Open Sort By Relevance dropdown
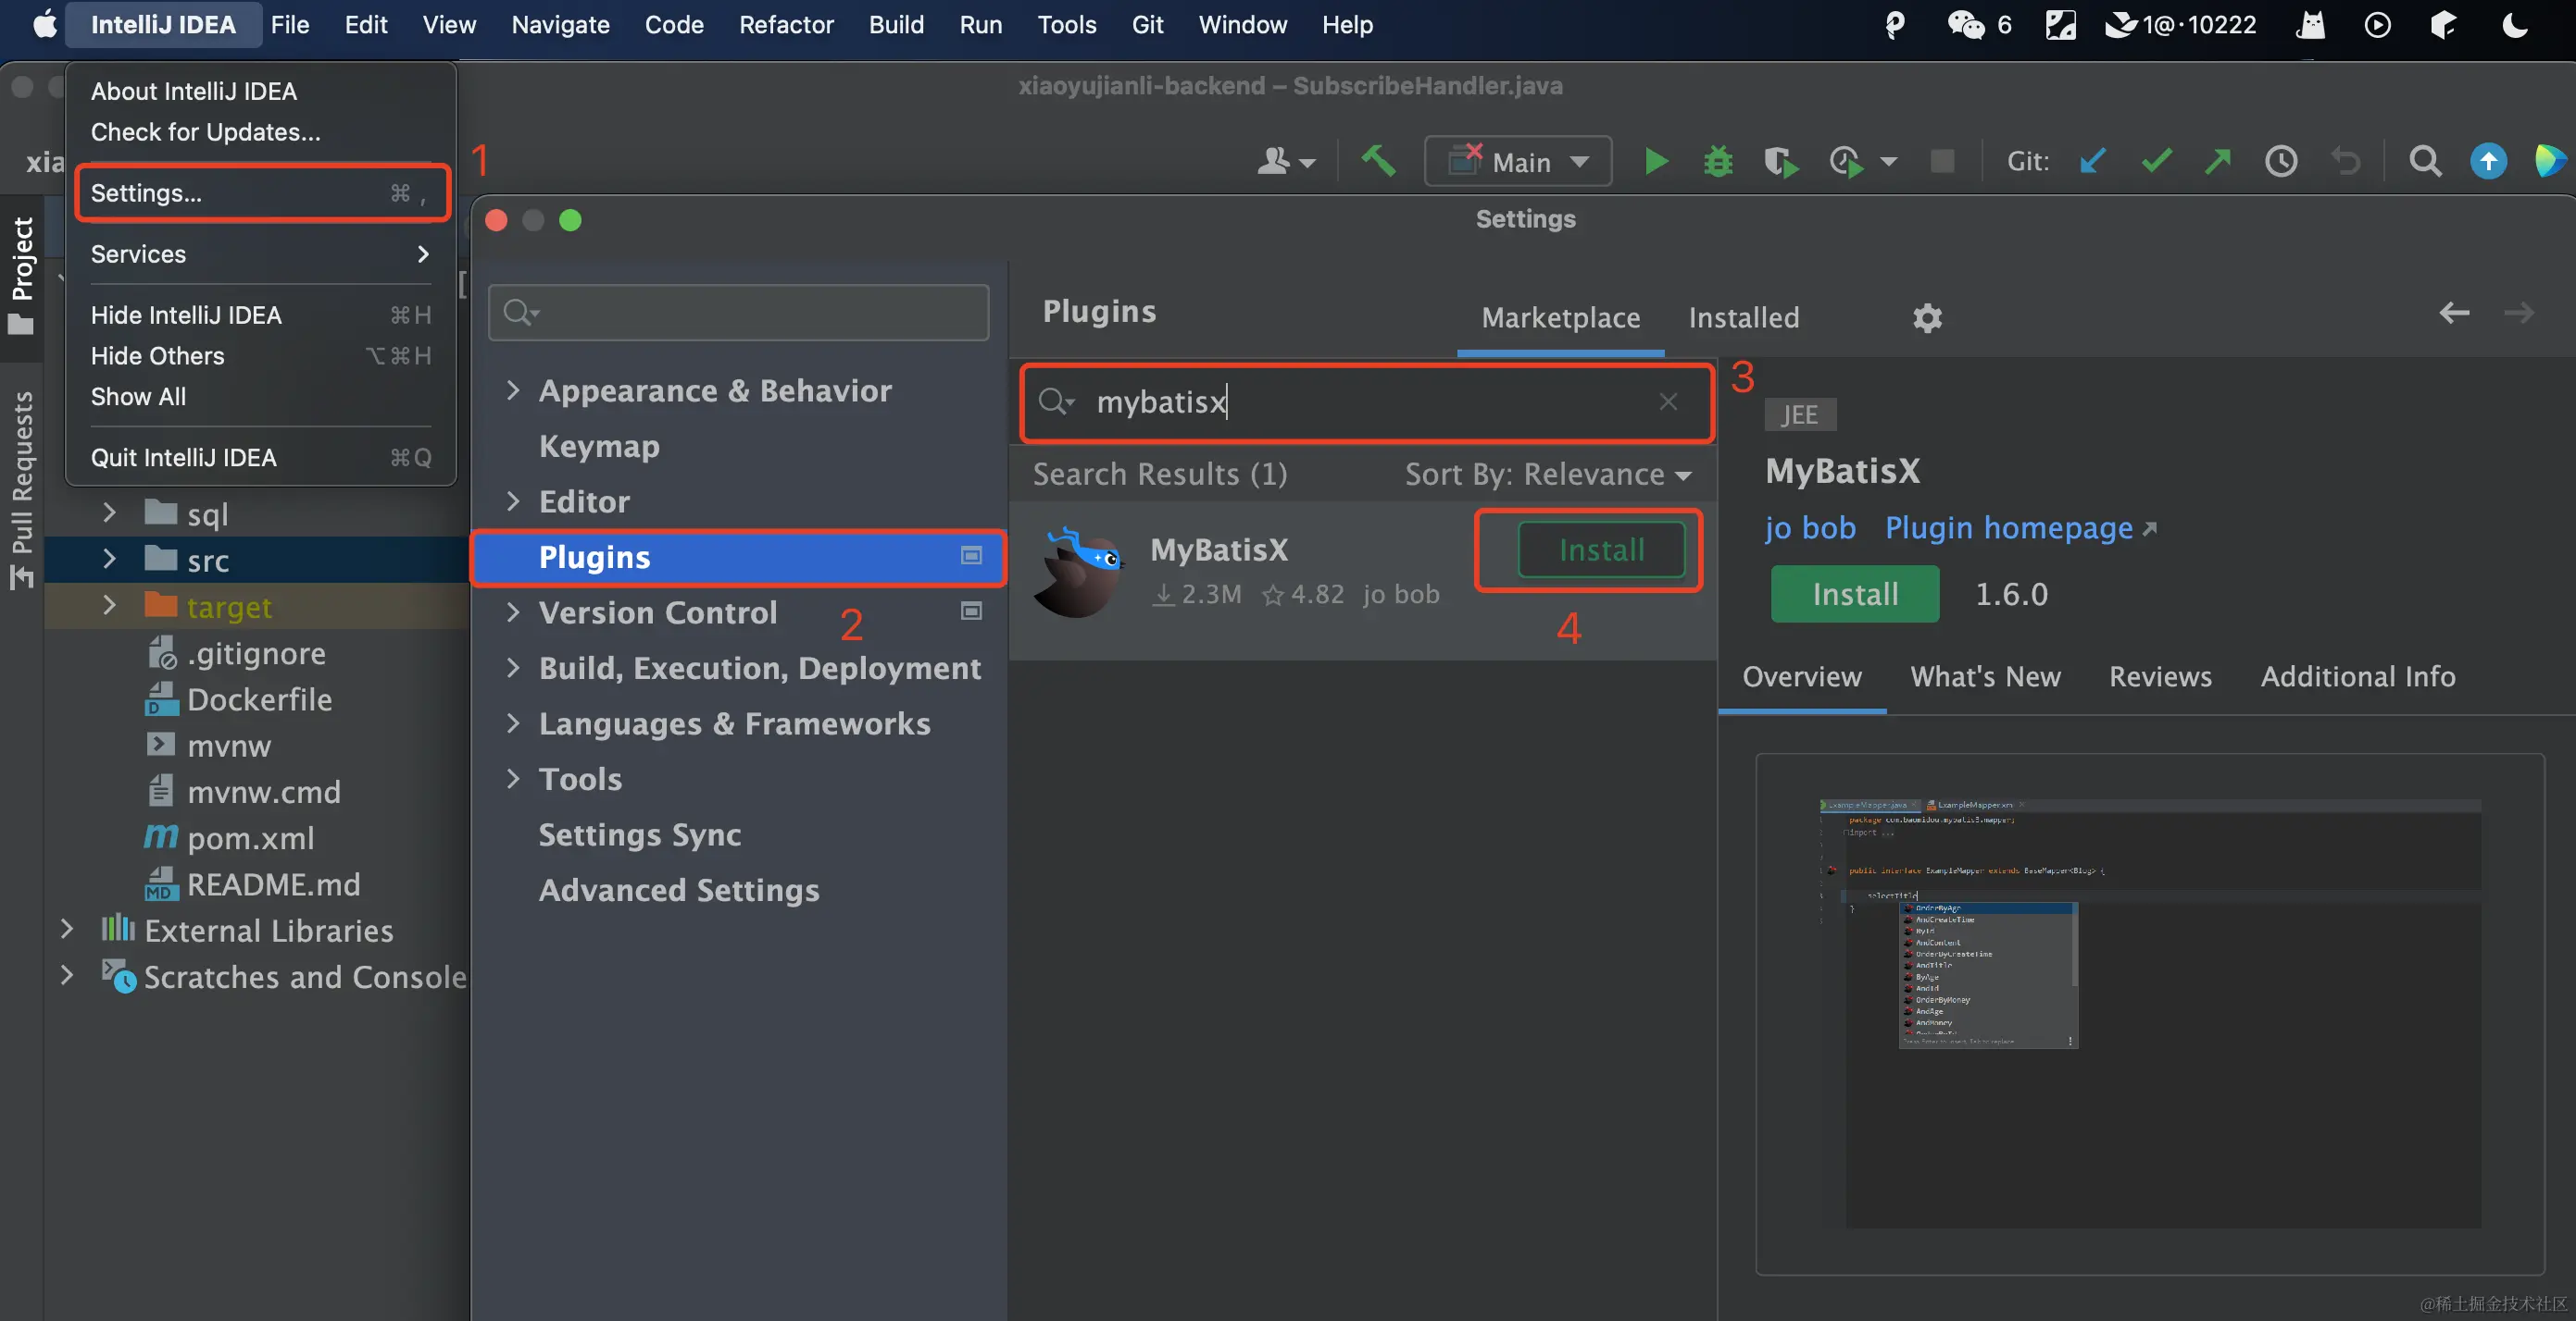This screenshot has height=1321, width=2576. pyautogui.click(x=1548, y=474)
